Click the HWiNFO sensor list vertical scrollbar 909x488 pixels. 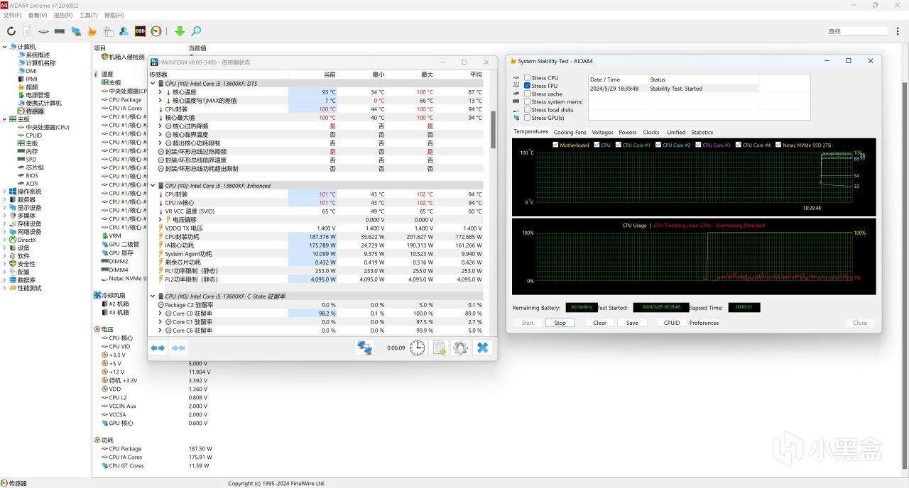(494, 131)
